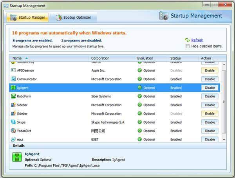The image size is (235, 178).
Task: Click the Refresh link
Action: [197, 40]
